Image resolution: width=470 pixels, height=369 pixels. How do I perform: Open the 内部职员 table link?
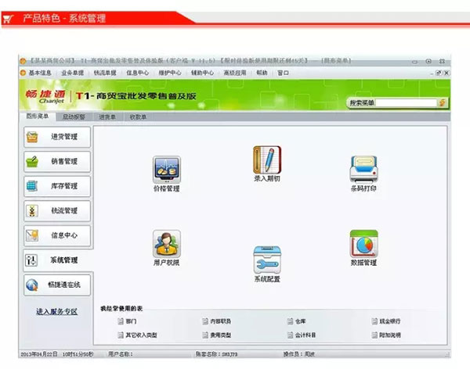coord(221,321)
